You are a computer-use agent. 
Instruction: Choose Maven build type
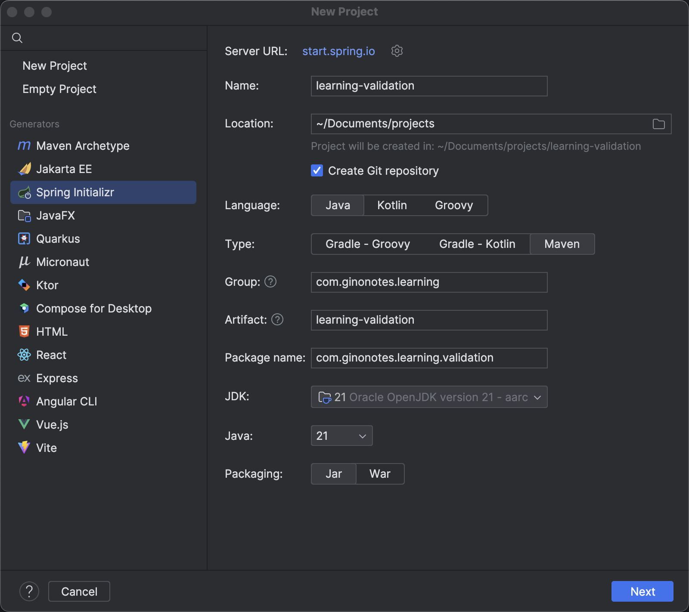click(x=562, y=244)
